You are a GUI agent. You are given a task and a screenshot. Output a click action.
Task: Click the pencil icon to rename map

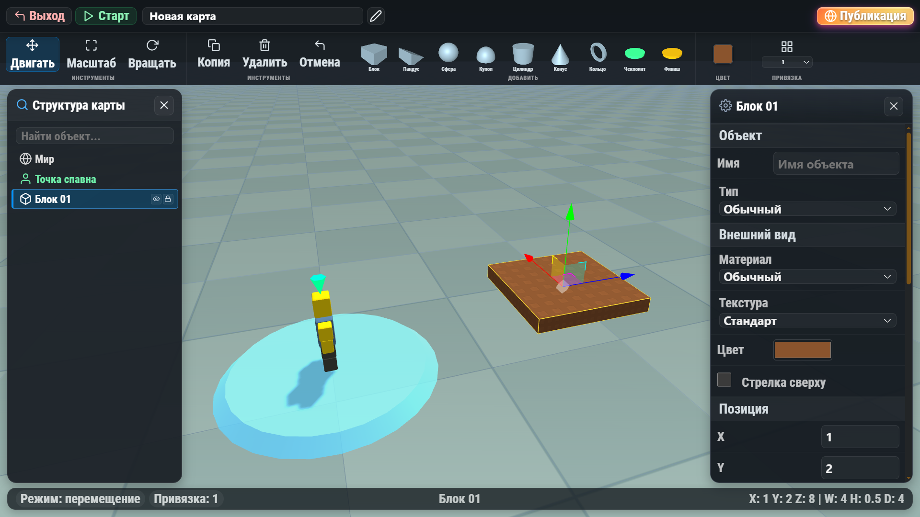point(376,16)
